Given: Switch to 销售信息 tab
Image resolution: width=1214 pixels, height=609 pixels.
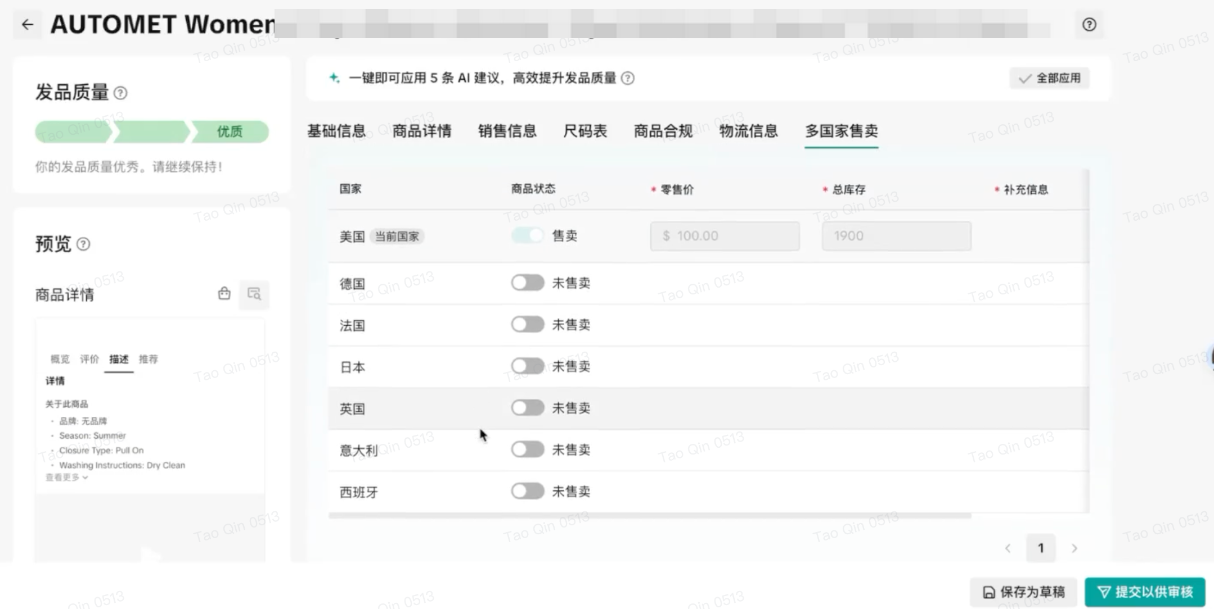Looking at the screenshot, I should click(507, 131).
